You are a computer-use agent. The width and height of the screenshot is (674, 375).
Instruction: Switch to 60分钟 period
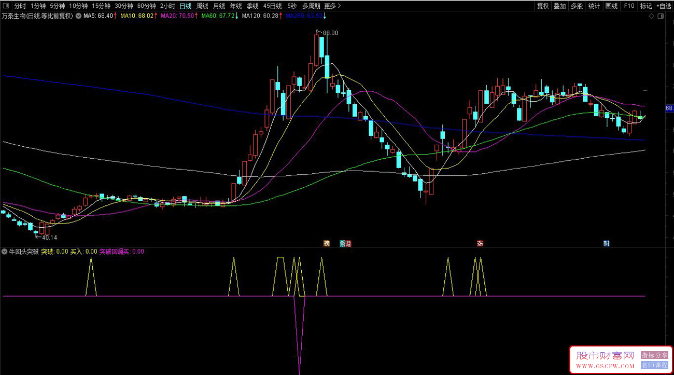[147, 6]
